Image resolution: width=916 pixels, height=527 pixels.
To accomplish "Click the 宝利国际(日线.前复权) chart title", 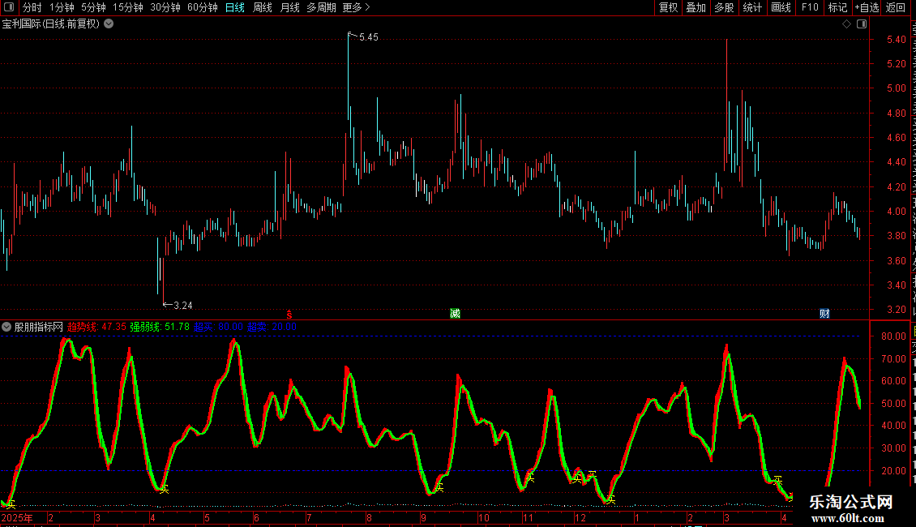I will (51, 24).
